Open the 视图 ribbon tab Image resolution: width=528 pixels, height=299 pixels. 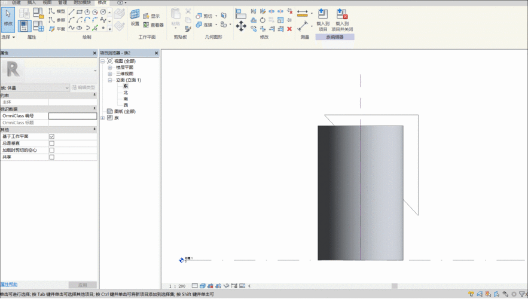[47, 2]
